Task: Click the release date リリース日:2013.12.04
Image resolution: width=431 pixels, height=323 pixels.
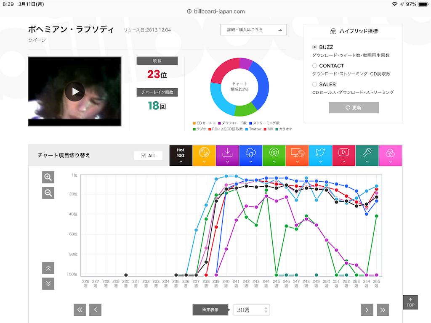Action: coord(147,30)
